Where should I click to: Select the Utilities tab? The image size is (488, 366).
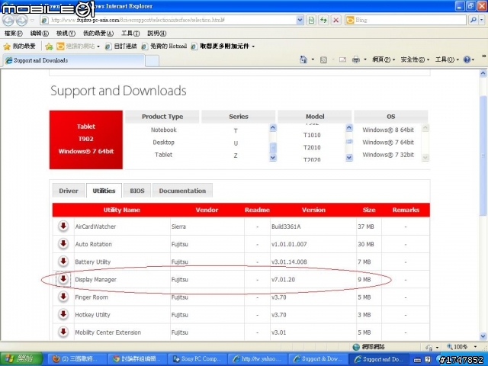pyautogui.click(x=104, y=191)
